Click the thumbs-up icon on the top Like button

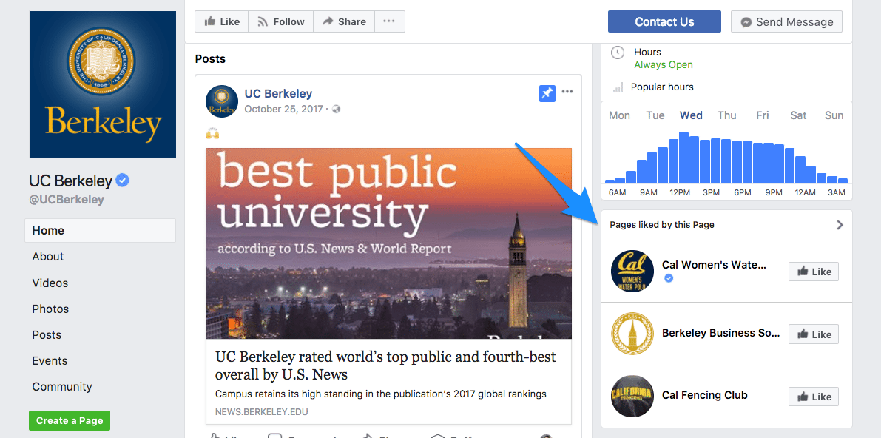pyautogui.click(x=209, y=21)
